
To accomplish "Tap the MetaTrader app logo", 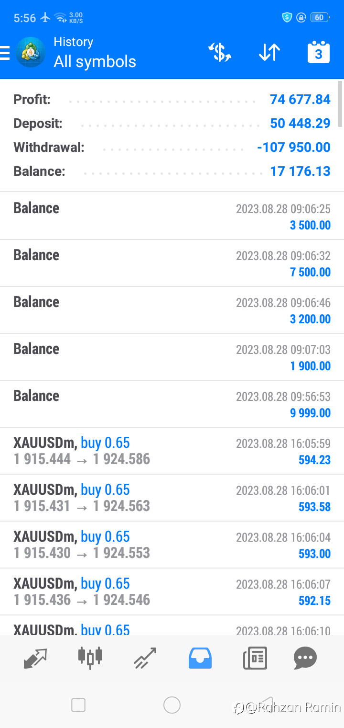I will 31,53.
